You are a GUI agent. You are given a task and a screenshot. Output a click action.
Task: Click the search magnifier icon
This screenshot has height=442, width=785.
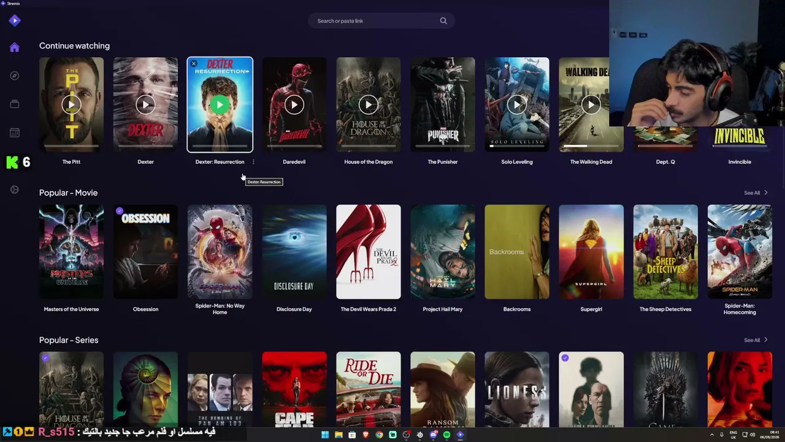(x=443, y=21)
